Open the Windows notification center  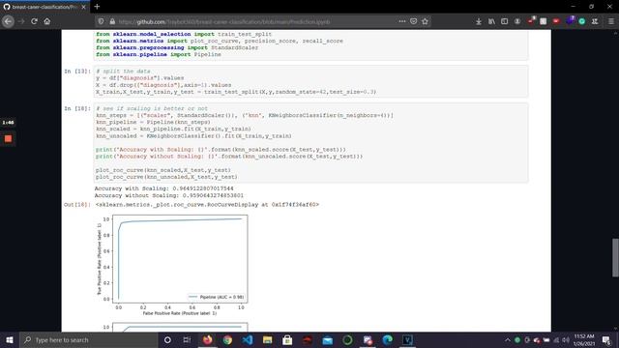click(606, 340)
